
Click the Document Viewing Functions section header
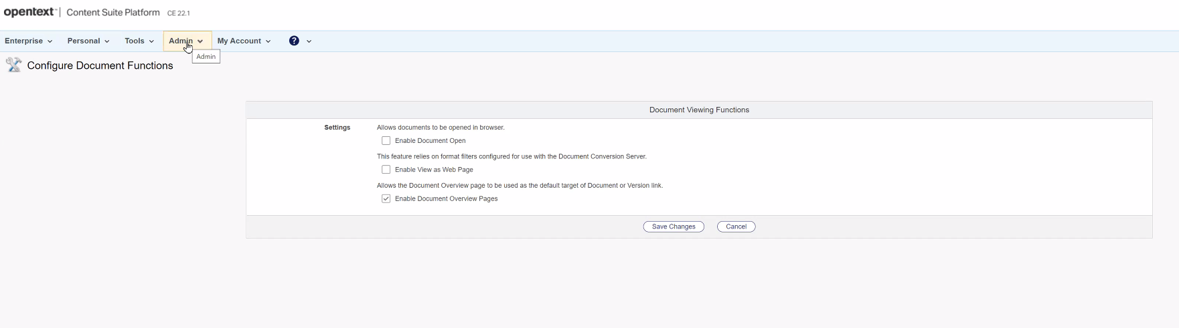(699, 110)
